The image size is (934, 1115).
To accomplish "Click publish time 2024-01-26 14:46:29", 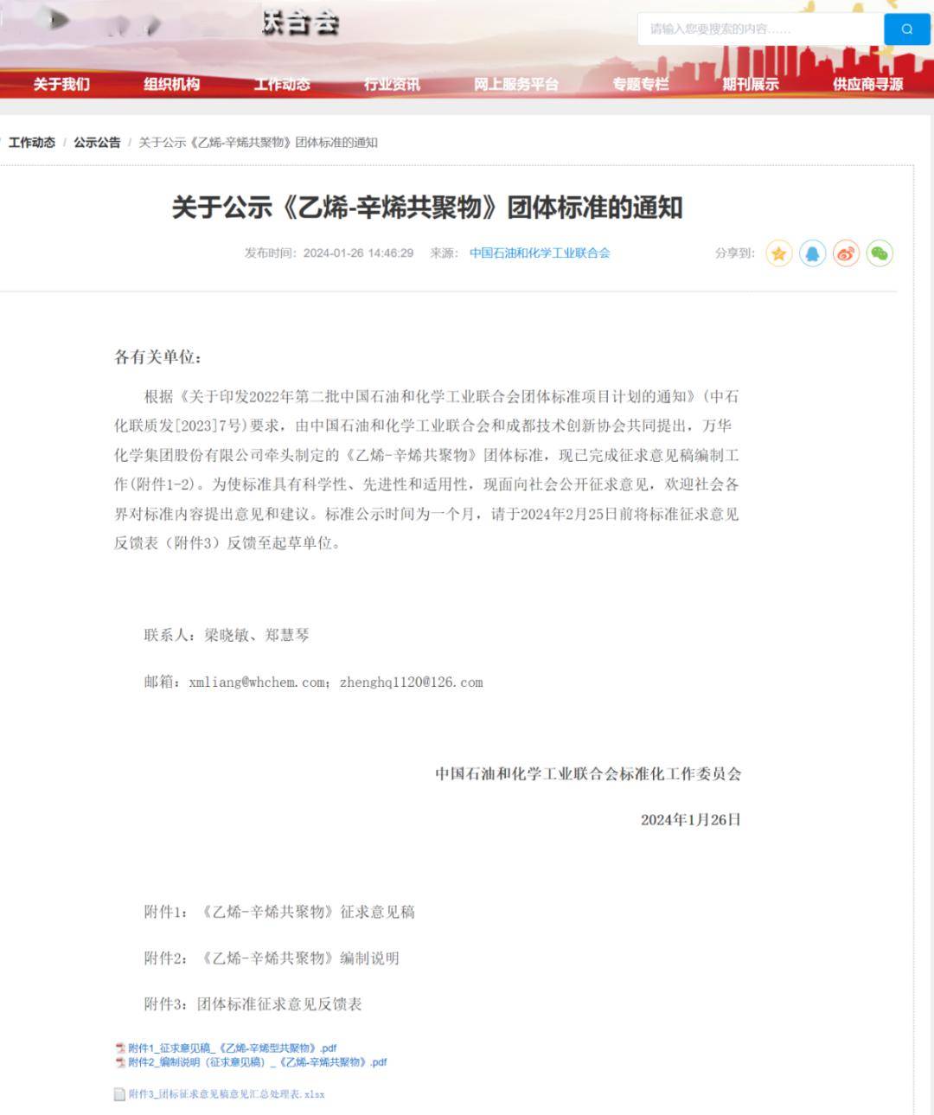I will [x=358, y=253].
